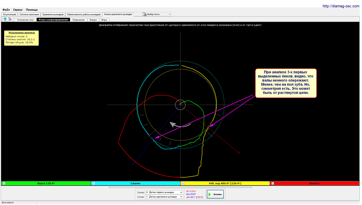362x205 pixels.
Task: Click the blue marker handle on the diagram
Action: [x=133, y=164]
